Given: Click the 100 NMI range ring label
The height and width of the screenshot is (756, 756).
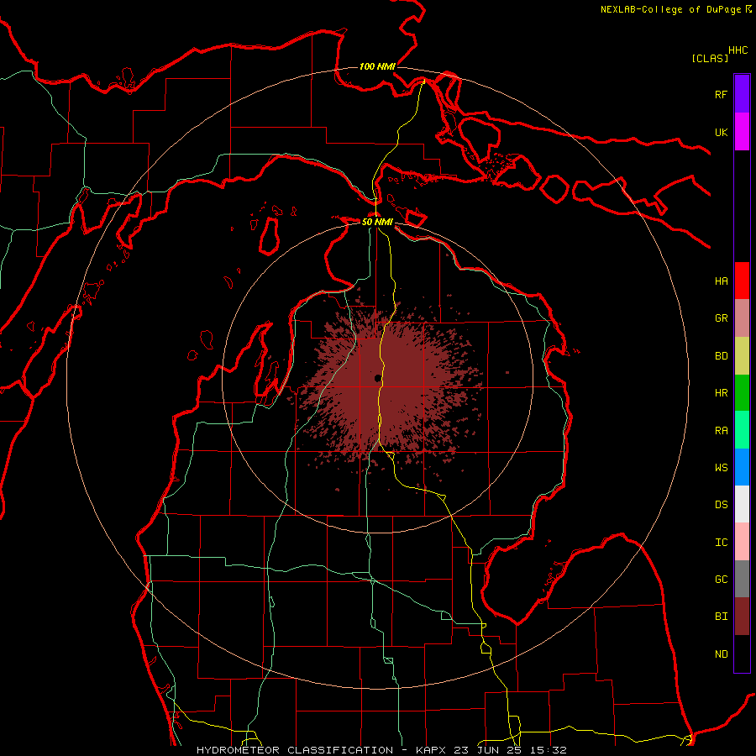Looking at the screenshot, I should click(377, 66).
